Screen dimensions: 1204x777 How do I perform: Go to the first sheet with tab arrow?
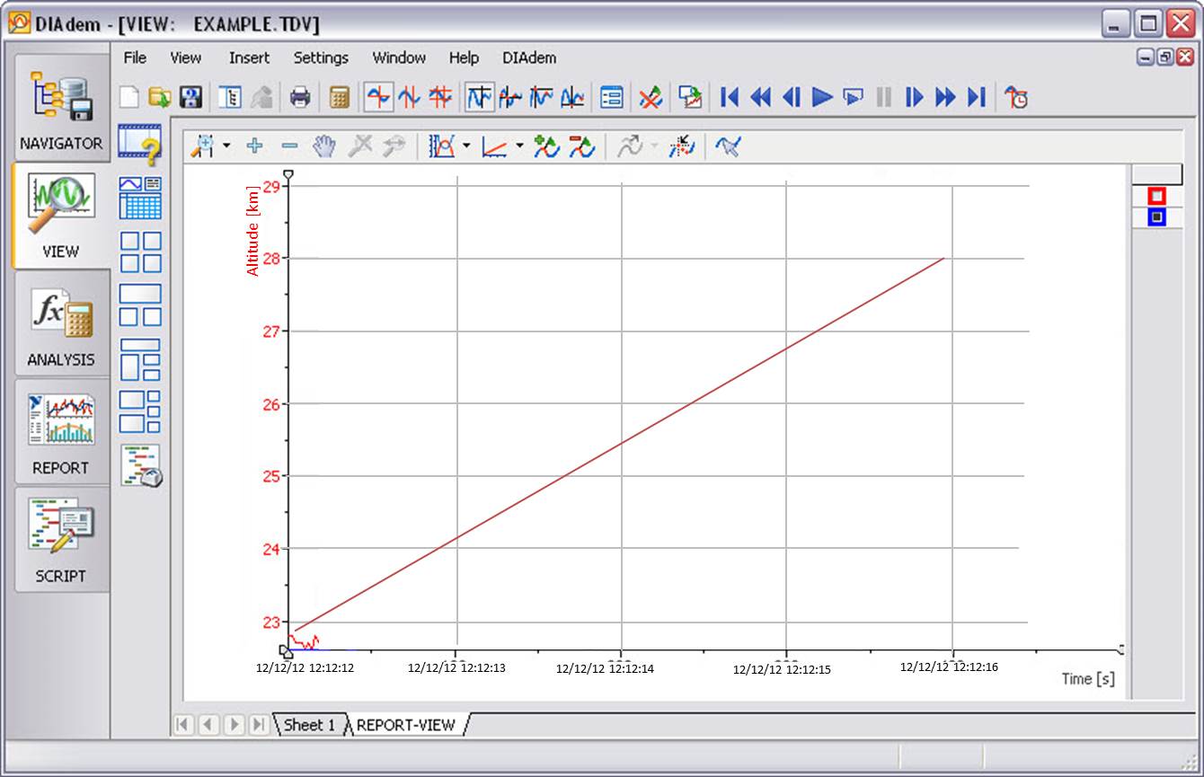pyautogui.click(x=184, y=724)
